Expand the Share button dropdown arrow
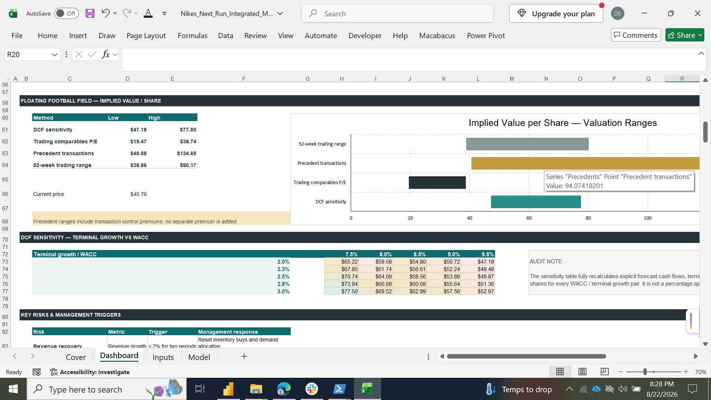 (x=700, y=35)
